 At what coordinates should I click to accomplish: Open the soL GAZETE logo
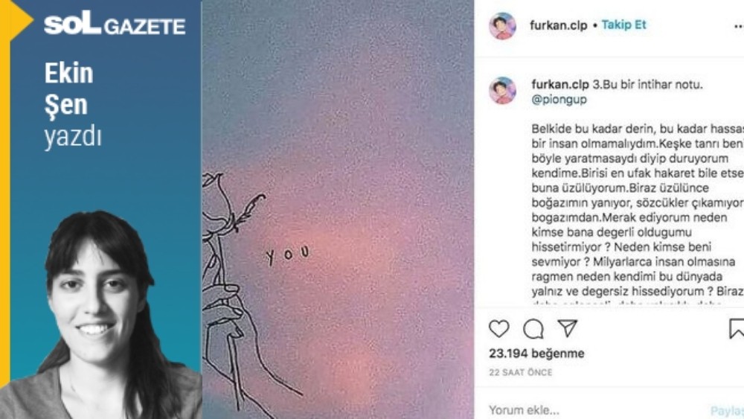point(115,25)
